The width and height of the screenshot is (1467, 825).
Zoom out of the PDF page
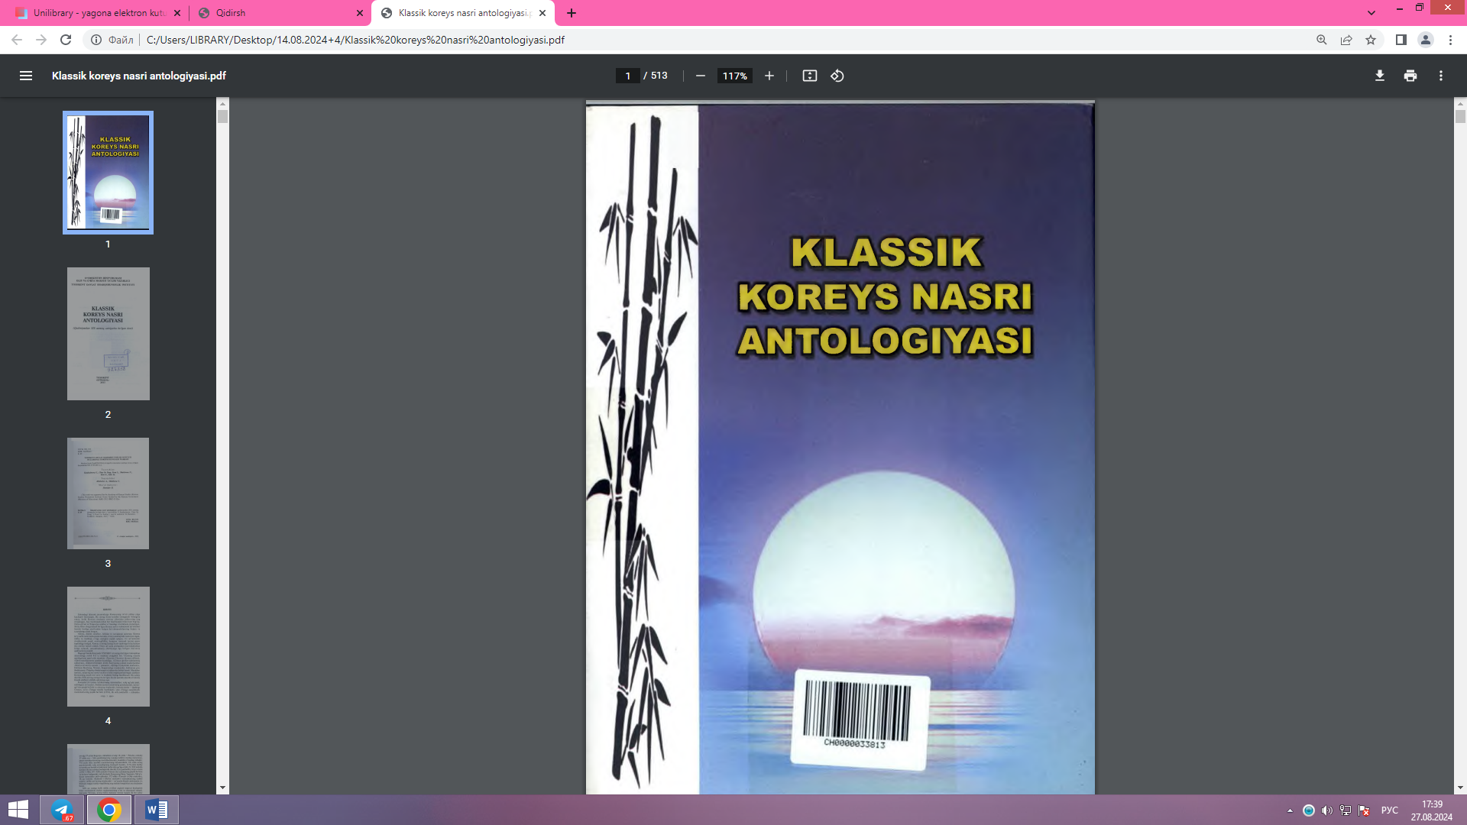[700, 76]
